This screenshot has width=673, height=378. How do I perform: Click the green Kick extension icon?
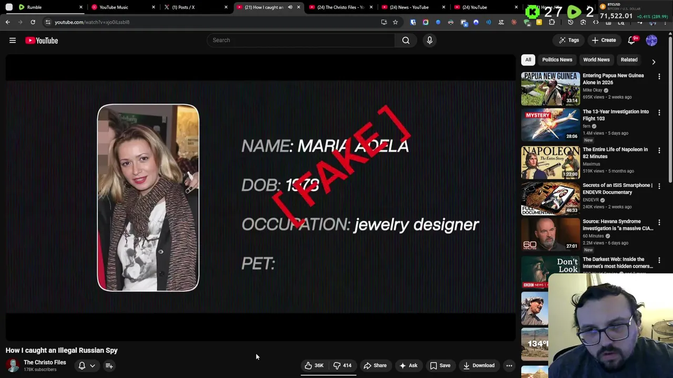point(533,12)
